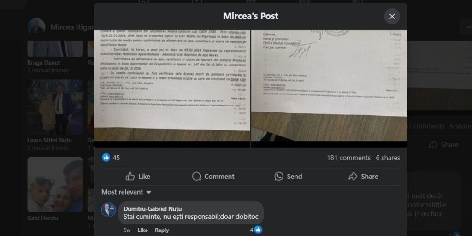The image size is (472, 236).
Task: Click the Comment speech bubble icon
Action: click(x=196, y=177)
